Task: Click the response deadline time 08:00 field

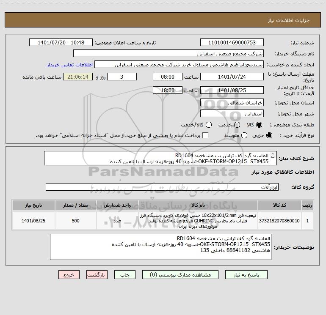Action: coord(168,77)
